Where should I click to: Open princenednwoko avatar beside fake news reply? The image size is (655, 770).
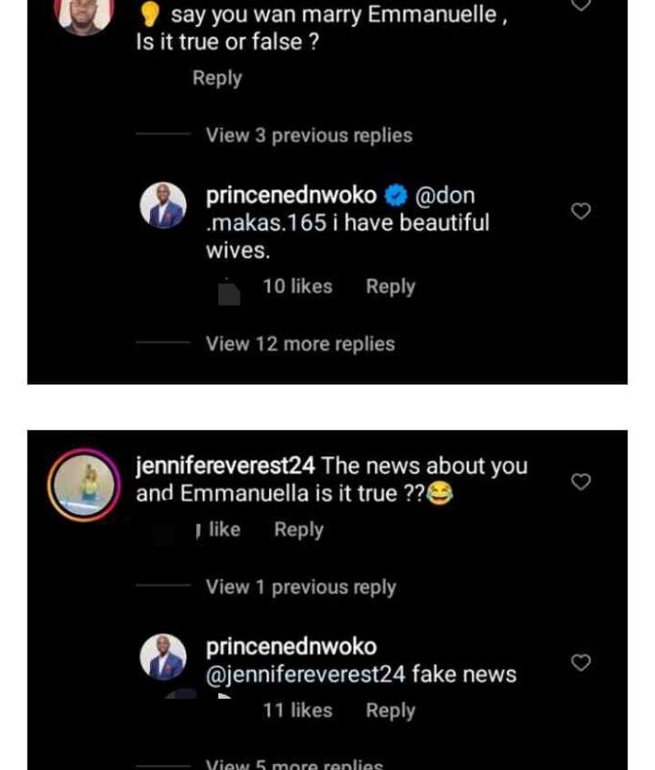click(163, 657)
